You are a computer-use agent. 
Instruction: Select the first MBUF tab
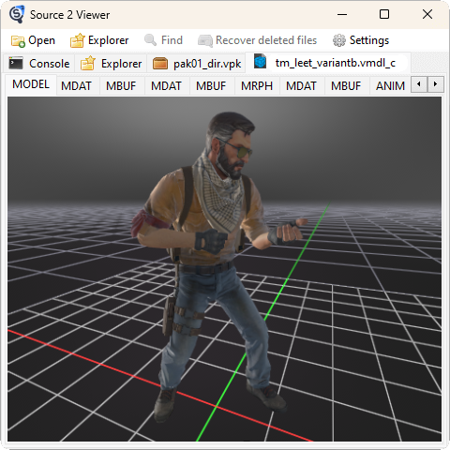121,86
